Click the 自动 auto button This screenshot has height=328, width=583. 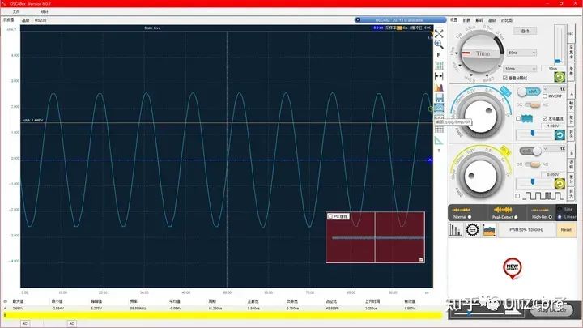pyautogui.click(x=526, y=31)
